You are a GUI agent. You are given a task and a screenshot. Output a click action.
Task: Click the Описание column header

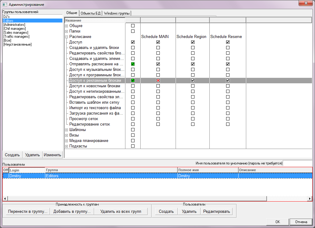point(275,170)
